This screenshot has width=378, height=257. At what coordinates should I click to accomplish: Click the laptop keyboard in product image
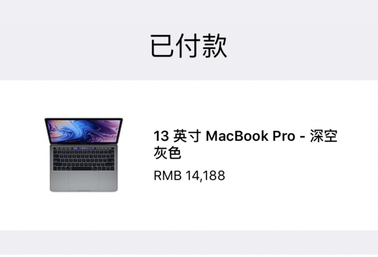click(83, 160)
